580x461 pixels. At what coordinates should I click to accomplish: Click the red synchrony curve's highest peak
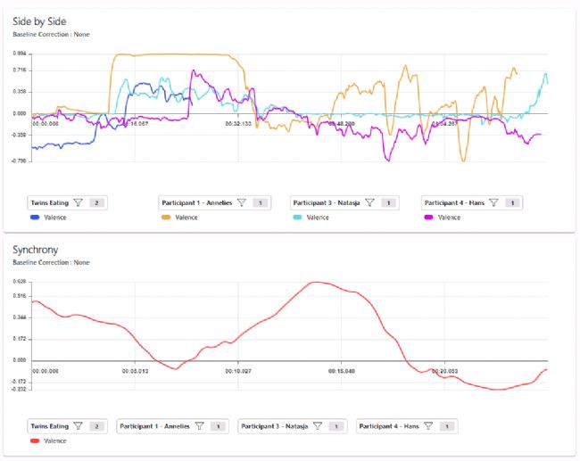(314, 283)
